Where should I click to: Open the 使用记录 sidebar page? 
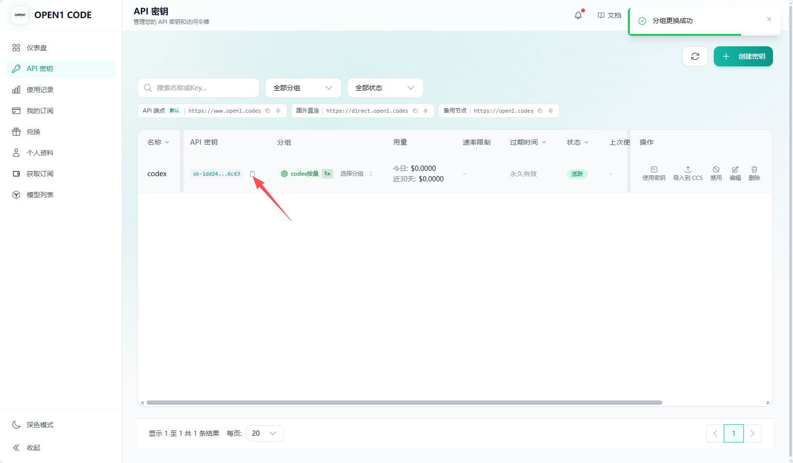pos(40,89)
